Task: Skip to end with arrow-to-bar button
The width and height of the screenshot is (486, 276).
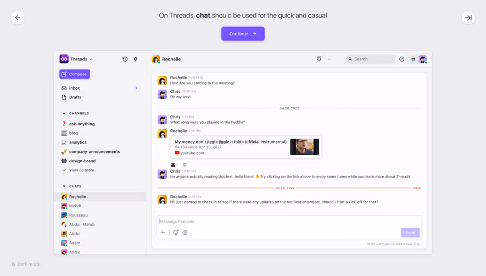Action: tap(468, 18)
